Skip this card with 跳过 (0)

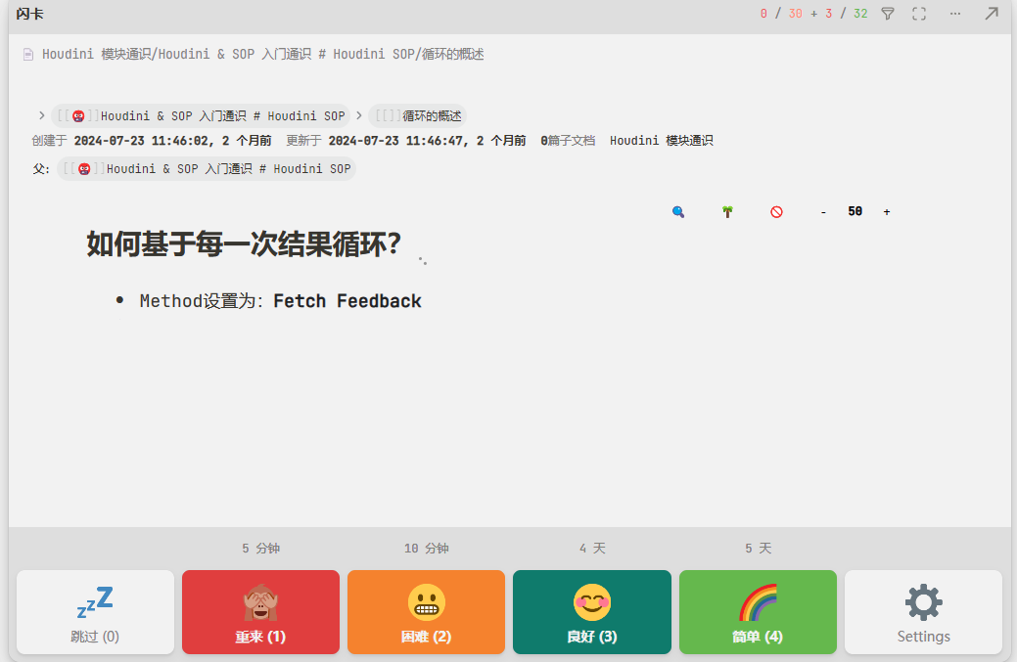click(95, 612)
